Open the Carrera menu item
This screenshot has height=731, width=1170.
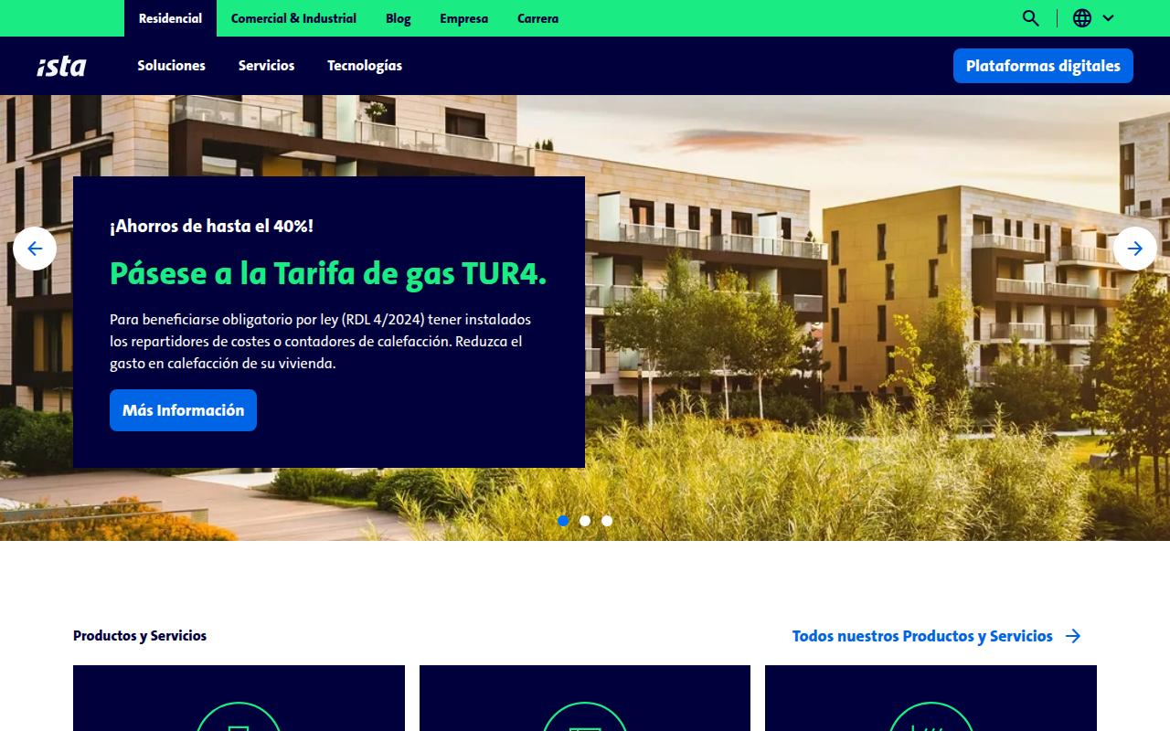click(x=537, y=18)
